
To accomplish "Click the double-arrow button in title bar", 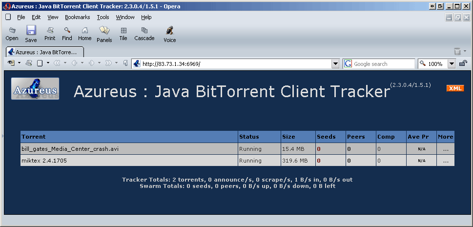I will (432, 6).
